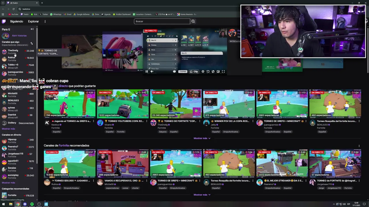Open Fortnite recommended category in sidebar
The width and height of the screenshot is (369, 207).
pyautogui.click(x=19, y=195)
